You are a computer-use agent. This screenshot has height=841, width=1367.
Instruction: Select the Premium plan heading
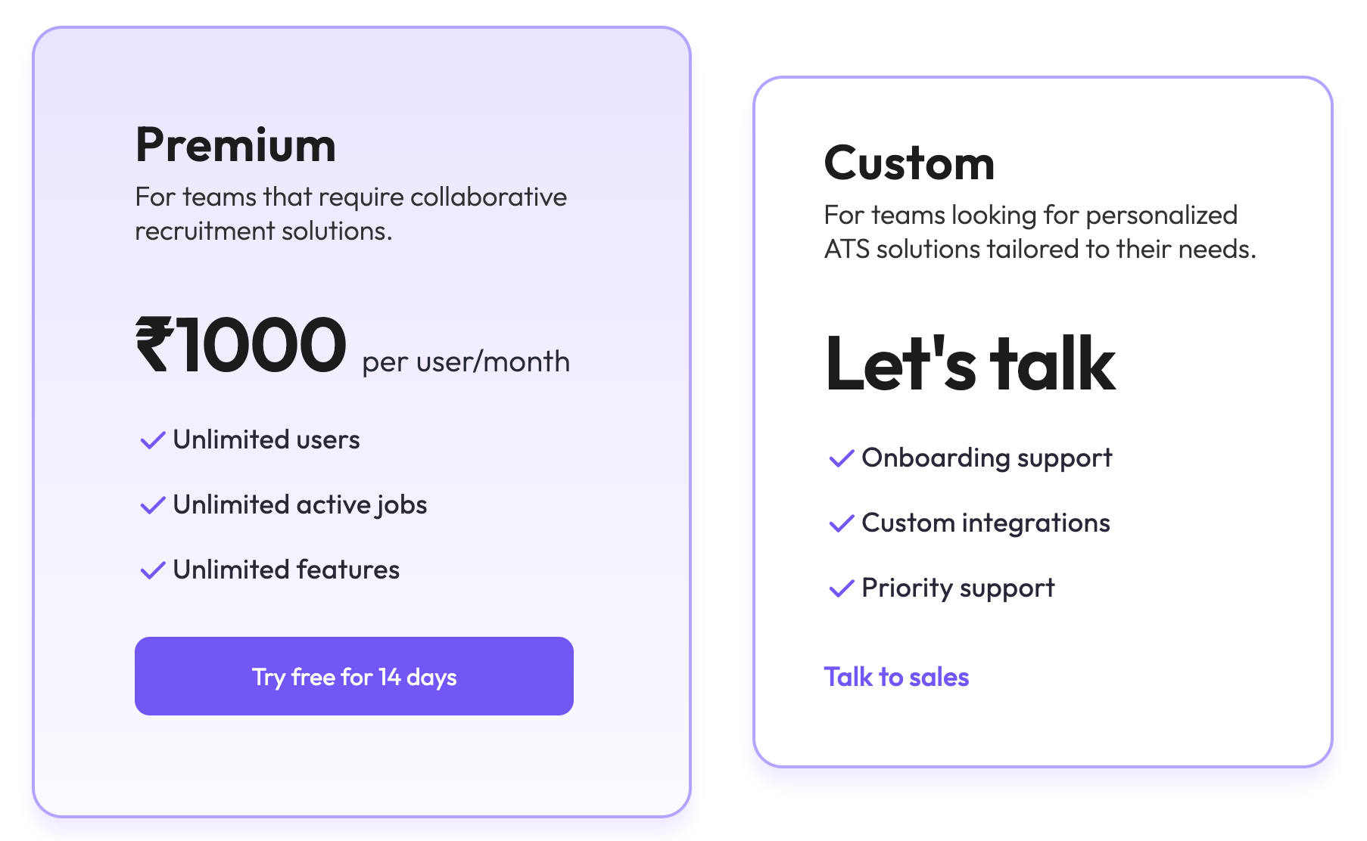pos(235,145)
